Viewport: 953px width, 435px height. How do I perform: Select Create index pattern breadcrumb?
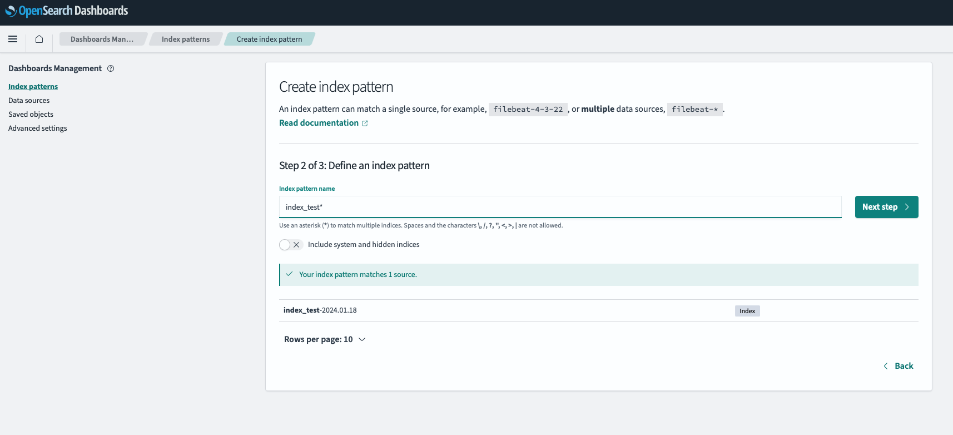pyautogui.click(x=270, y=39)
